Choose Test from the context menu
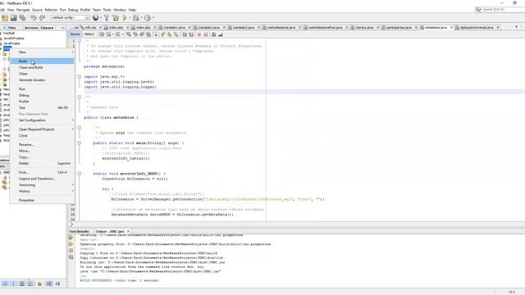525x295 pixels. pyautogui.click(x=42, y=107)
